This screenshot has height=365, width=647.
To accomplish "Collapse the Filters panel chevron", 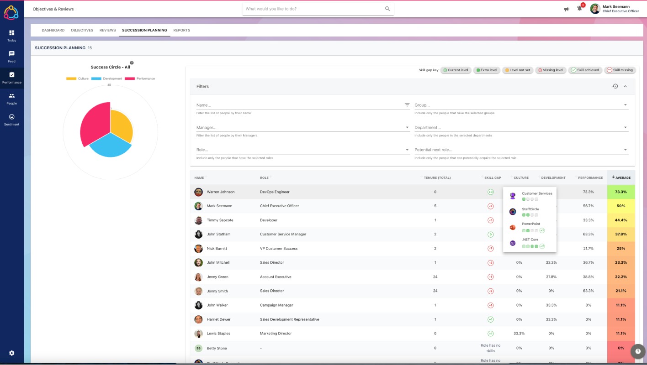I will (626, 86).
